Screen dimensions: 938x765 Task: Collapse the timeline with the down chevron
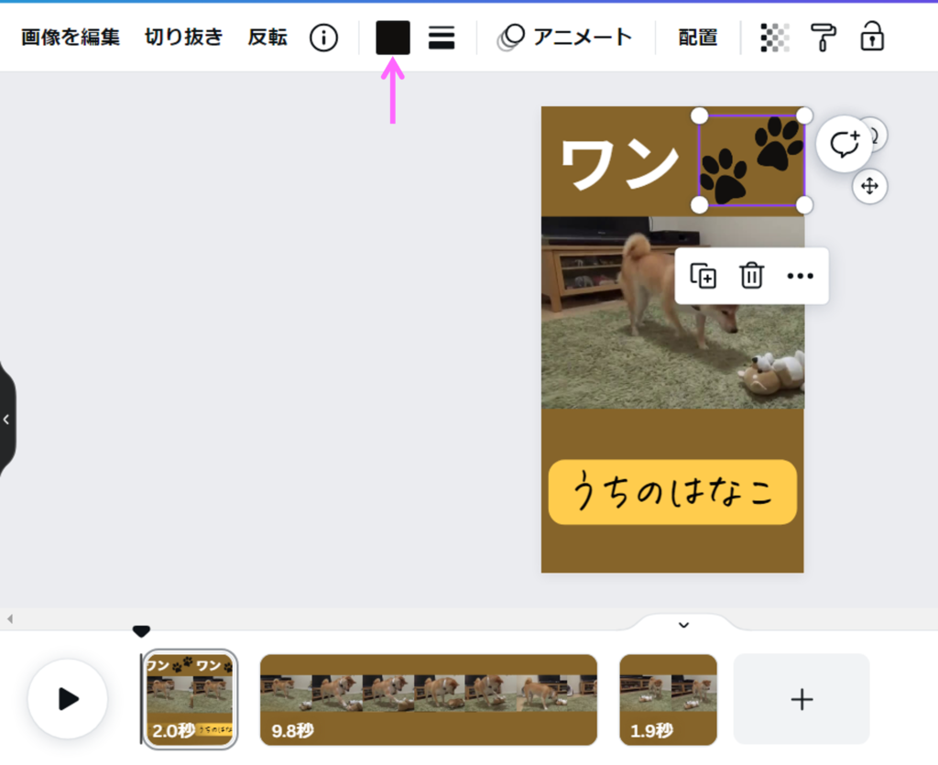pyautogui.click(x=683, y=625)
